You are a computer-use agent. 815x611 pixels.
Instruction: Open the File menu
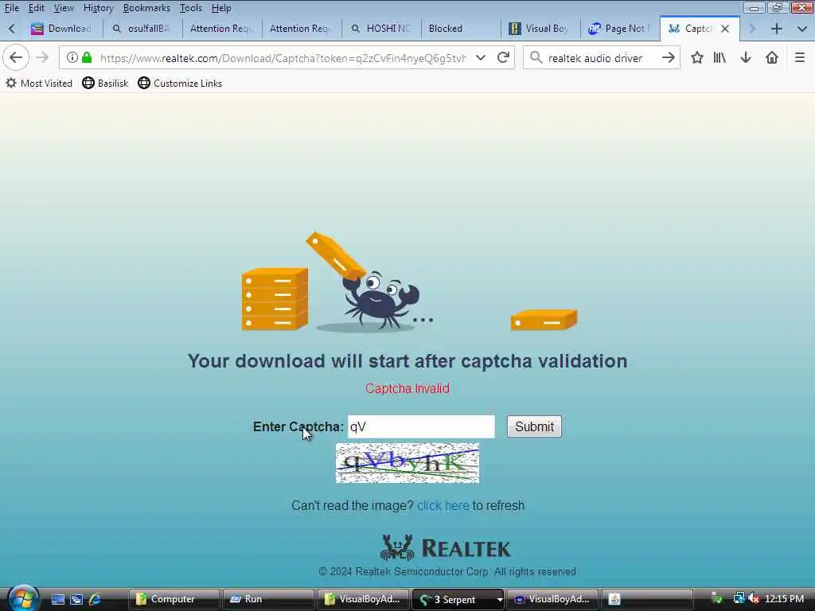(11, 8)
